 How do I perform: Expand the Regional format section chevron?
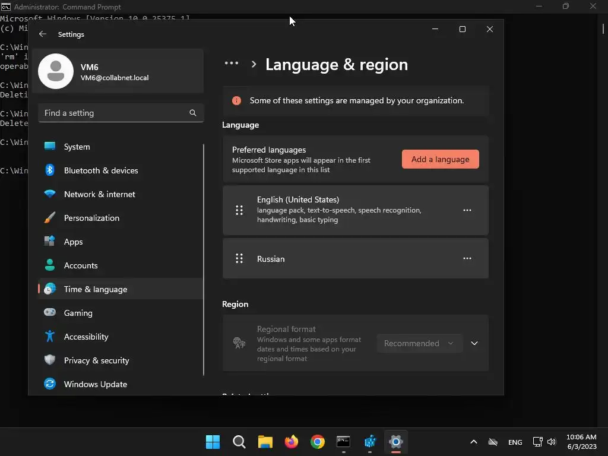(474, 343)
